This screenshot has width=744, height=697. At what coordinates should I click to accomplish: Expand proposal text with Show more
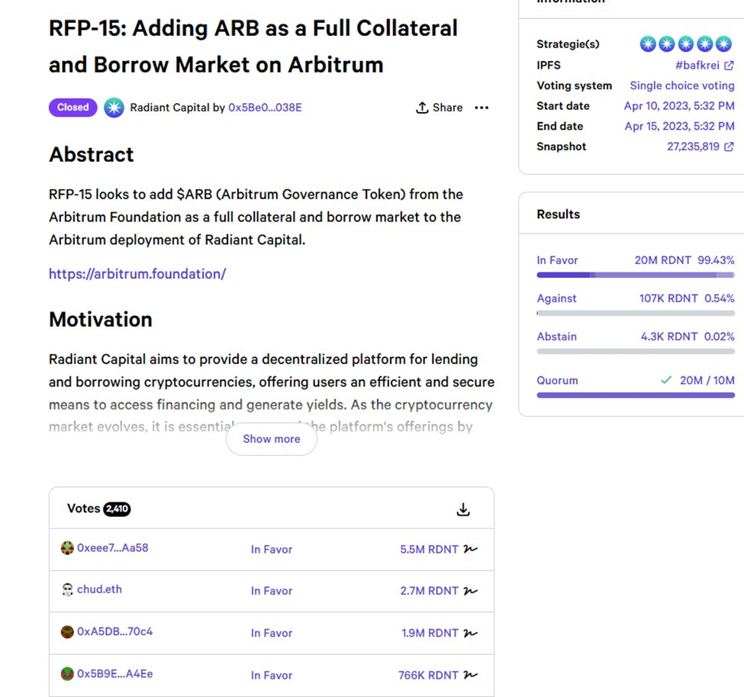(x=271, y=439)
